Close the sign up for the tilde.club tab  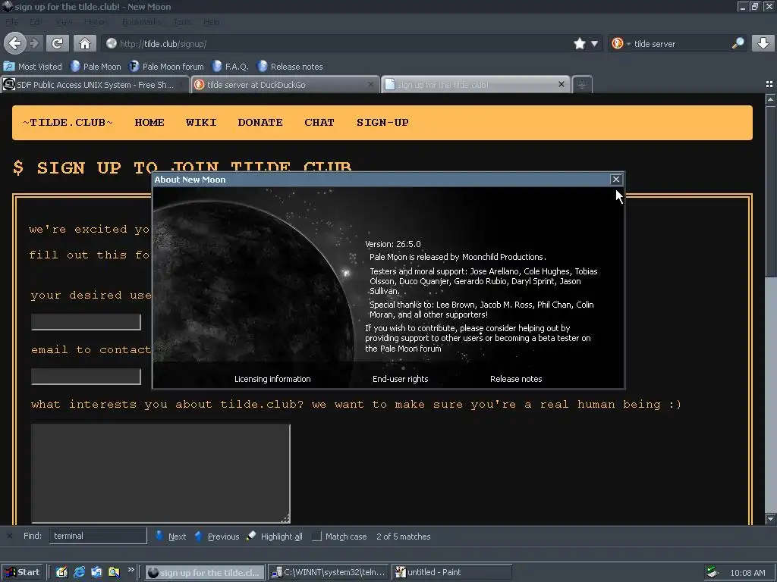tap(562, 84)
